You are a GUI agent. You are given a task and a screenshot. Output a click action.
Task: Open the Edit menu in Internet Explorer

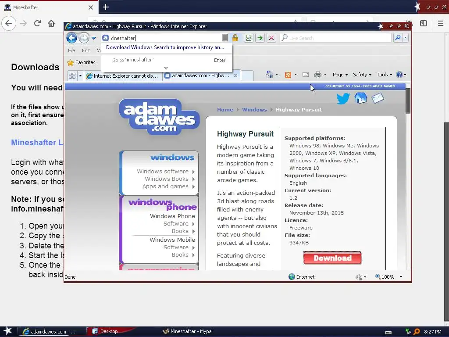click(86, 50)
